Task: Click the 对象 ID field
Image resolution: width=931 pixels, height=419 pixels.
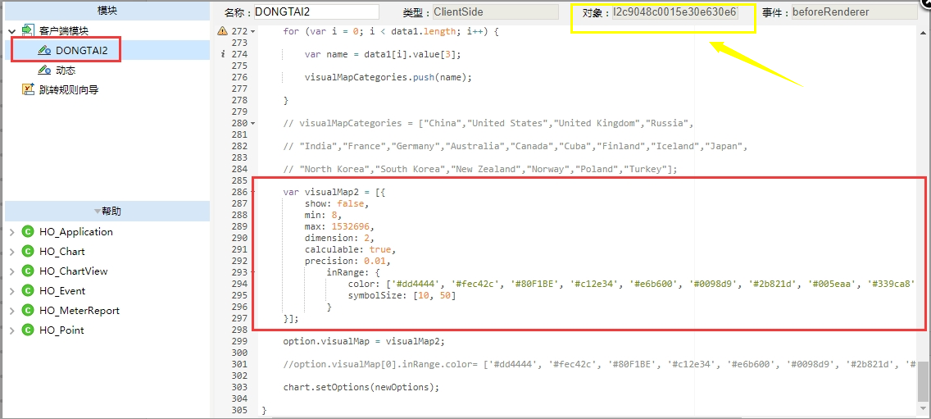Action: [x=675, y=11]
